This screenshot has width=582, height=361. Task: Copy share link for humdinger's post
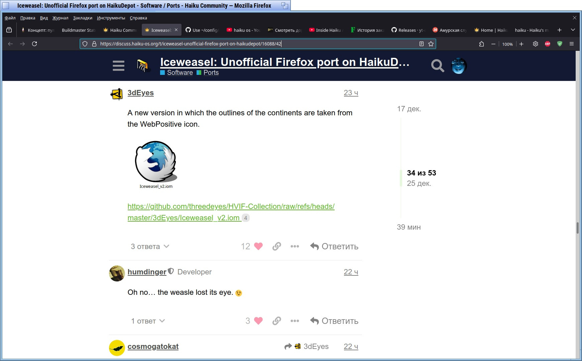click(276, 321)
